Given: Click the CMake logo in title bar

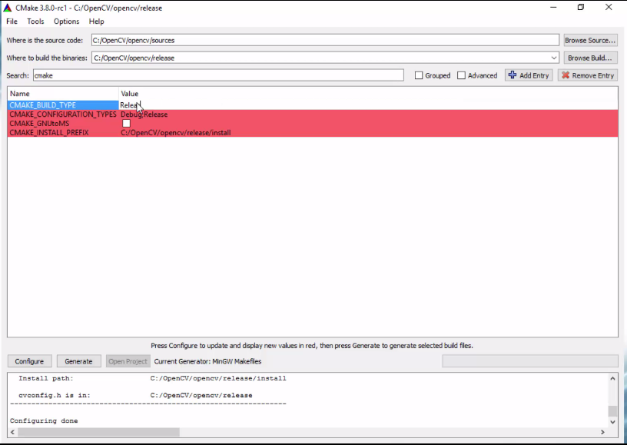Looking at the screenshot, I should [x=7, y=8].
